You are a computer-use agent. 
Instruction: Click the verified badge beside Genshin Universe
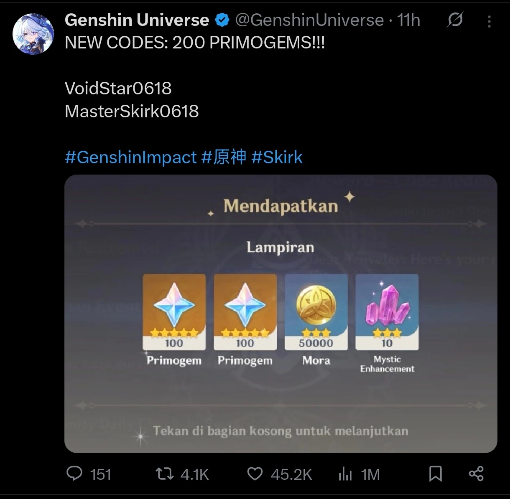(222, 19)
